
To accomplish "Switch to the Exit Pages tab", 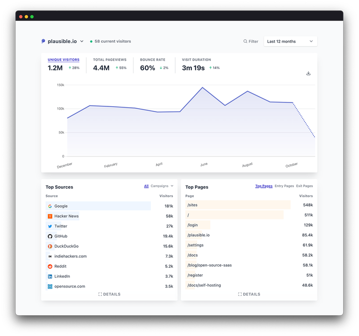I will click(304, 186).
